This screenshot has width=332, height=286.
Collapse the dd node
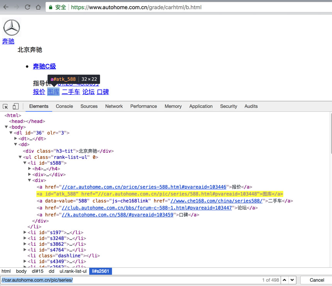pyautogui.click(x=15, y=144)
